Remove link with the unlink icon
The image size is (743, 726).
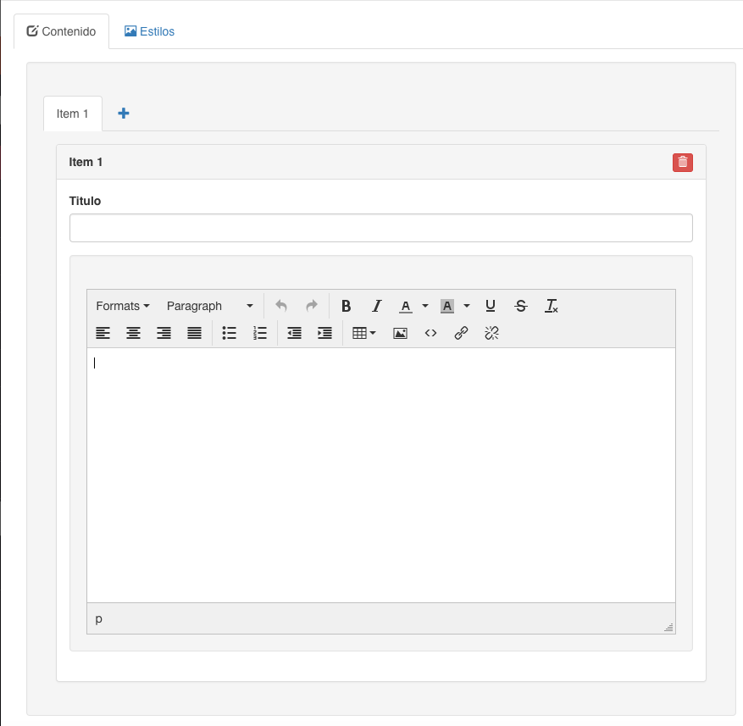491,333
